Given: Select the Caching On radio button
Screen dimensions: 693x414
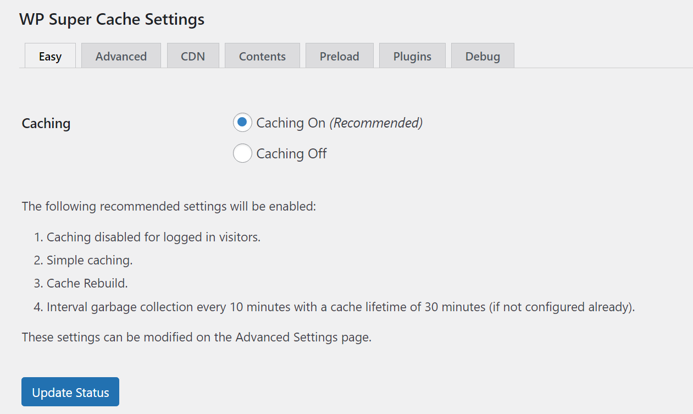Looking at the screenshot, I should click(242, 123).
